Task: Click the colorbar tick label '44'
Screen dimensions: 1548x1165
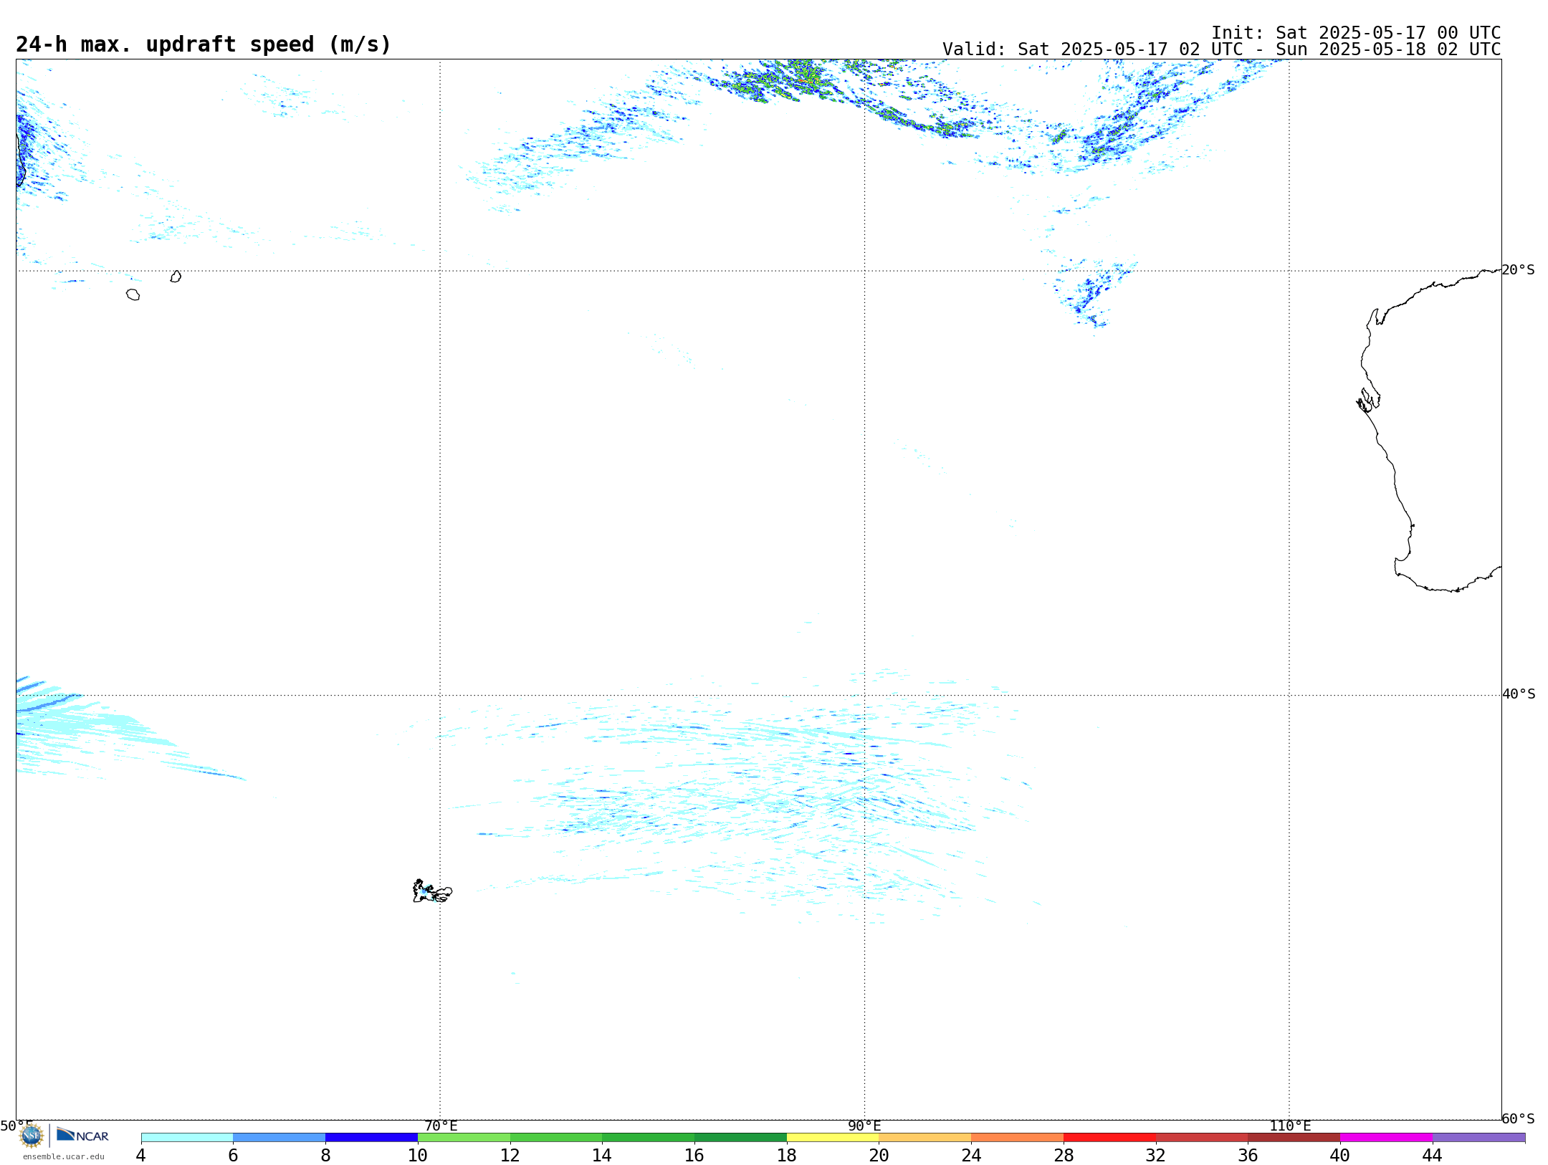Action: point(1432,1155)
